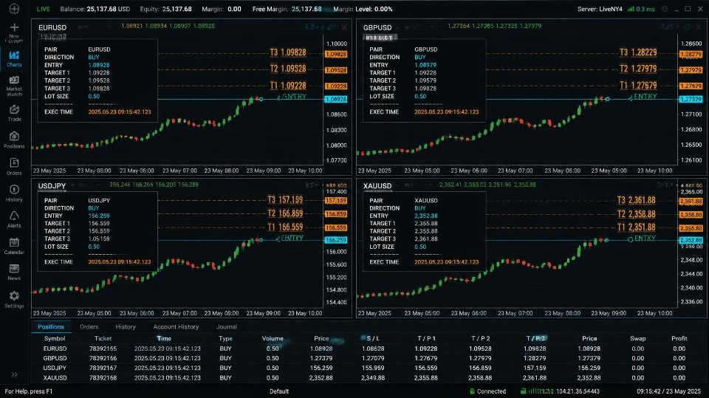Sort positions by Time column header
Viewport: 709px width, 398px height.
point(164,338)
